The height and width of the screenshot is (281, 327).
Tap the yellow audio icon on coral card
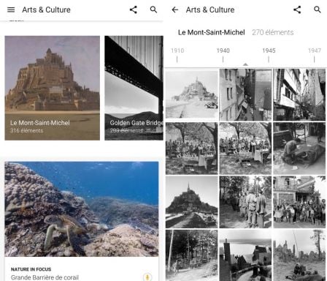[147, 277]
